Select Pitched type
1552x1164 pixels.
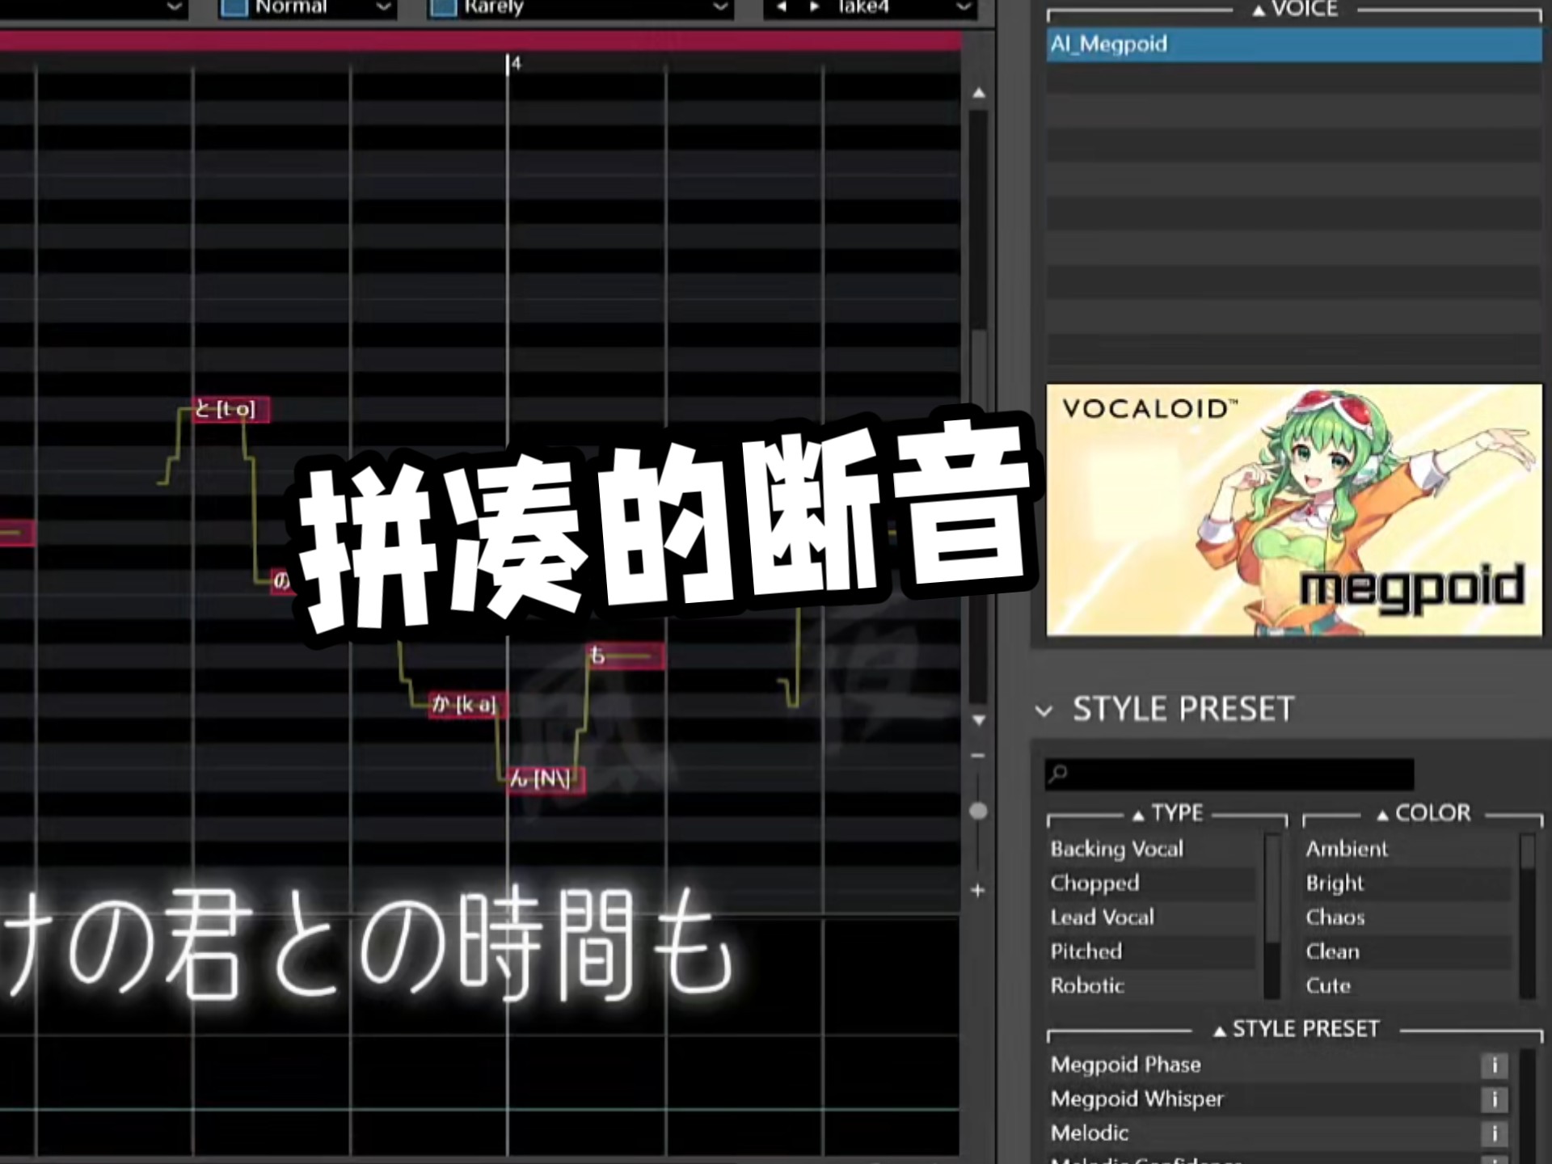1152,951
